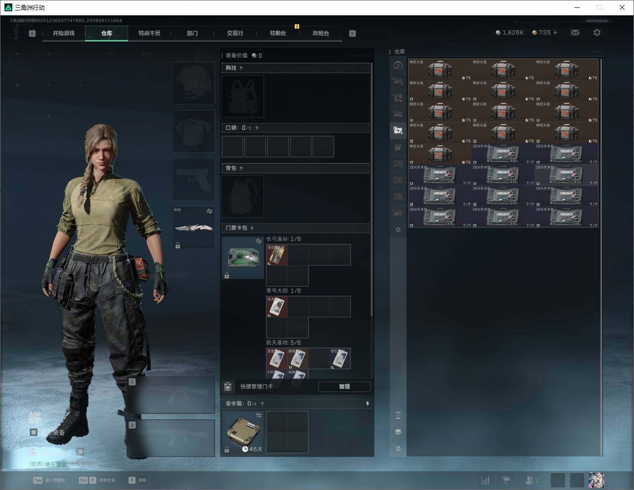Viewport: 634px width, 490px height.
Task: Click the left navigation arrow before 开始游戏
Action: (x=32, y=34)
